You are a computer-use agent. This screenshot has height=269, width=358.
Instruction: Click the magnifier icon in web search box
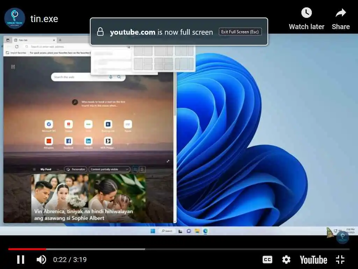point(119,77)
